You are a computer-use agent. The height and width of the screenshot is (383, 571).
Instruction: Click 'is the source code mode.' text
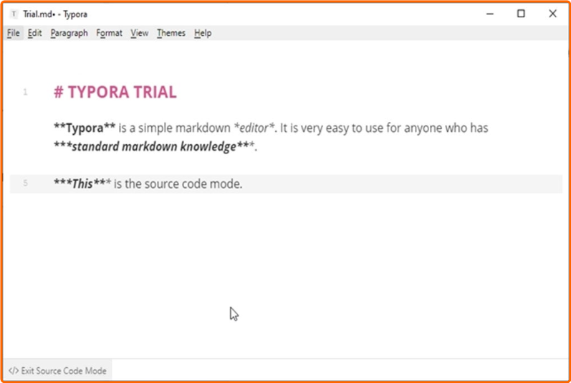(178, 184)
